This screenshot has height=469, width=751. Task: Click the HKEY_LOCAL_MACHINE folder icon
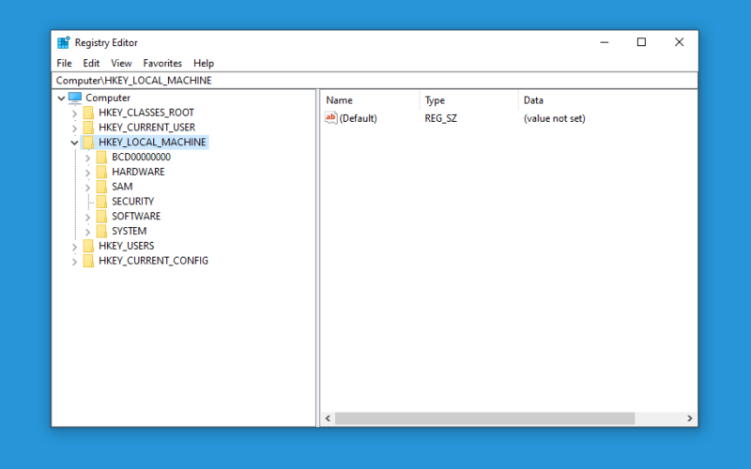(88, 143)
